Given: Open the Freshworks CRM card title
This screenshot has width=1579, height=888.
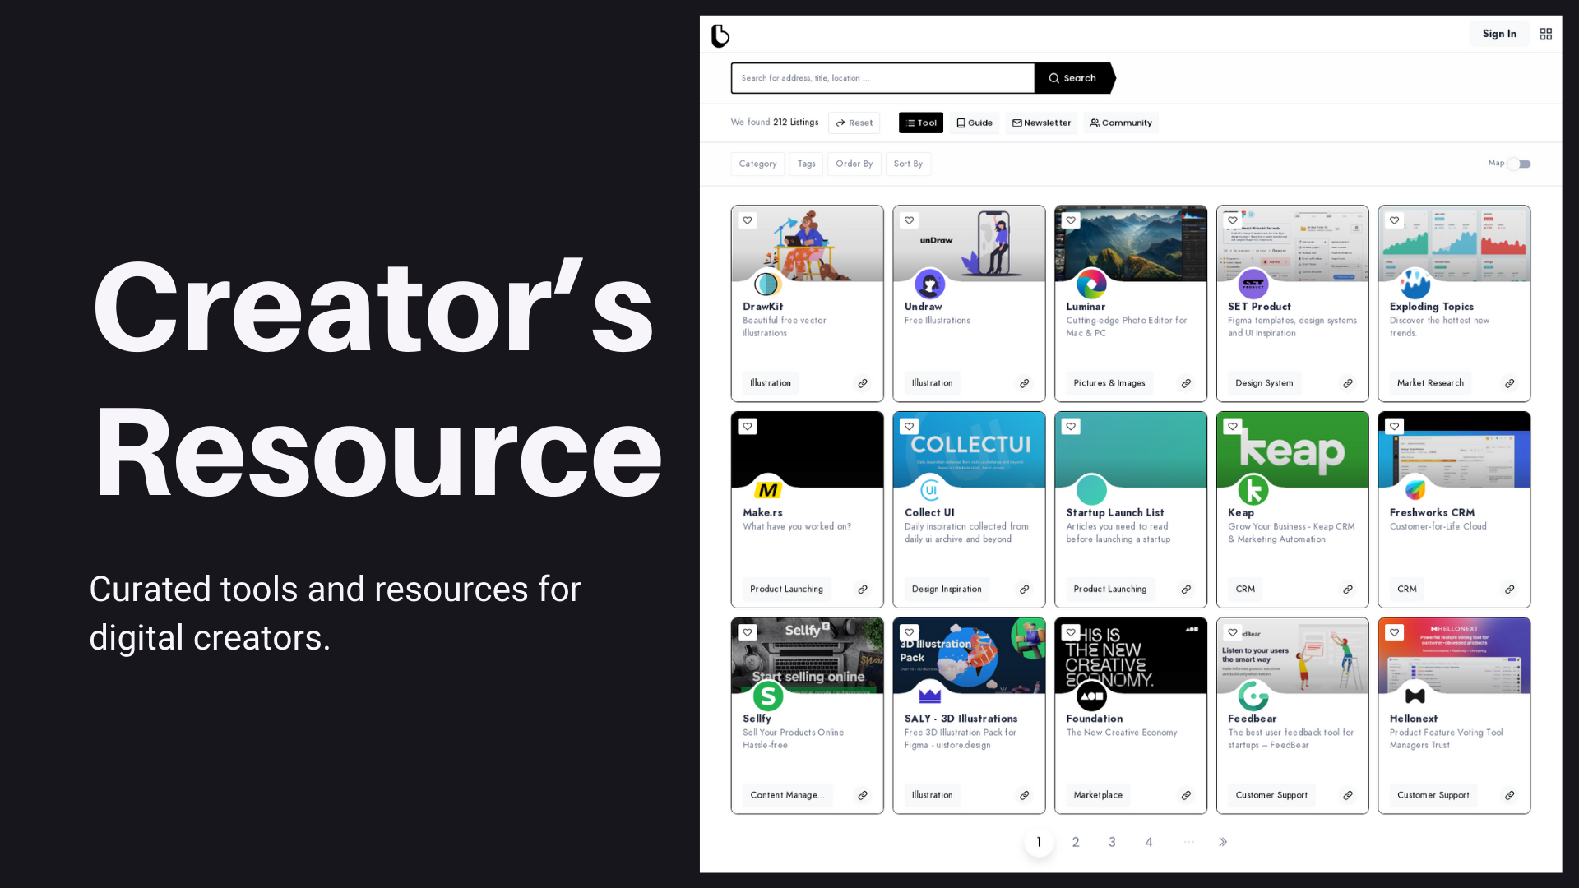Looking at the screenshot, I should click(1432, 512).
